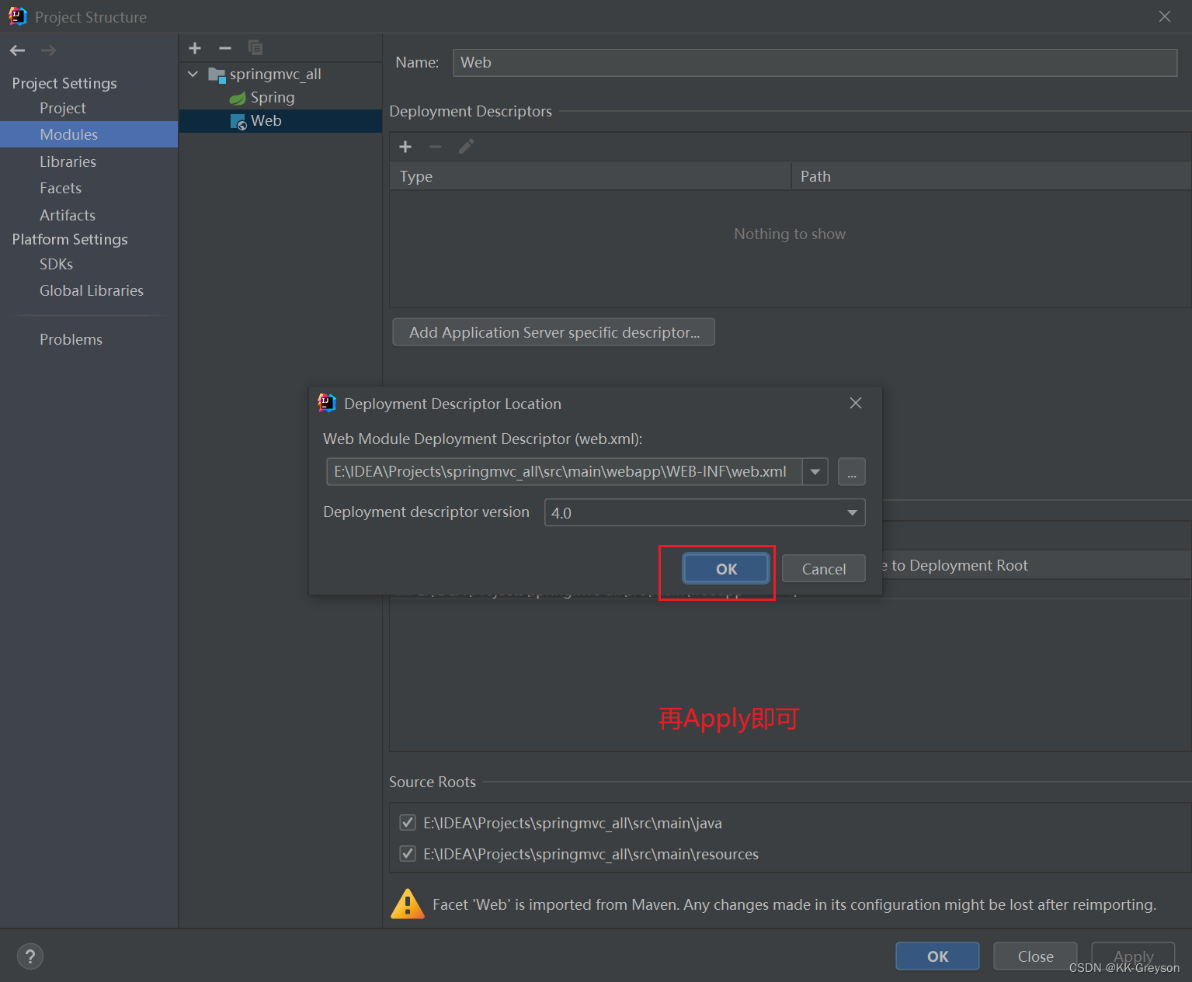Click the forward navigation arrow
The height and width of the screenshot is (982, 1192).
(x=48, y=50)
